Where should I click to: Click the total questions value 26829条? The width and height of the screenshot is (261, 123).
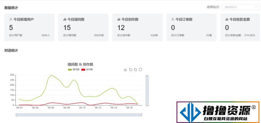point(99,35)
